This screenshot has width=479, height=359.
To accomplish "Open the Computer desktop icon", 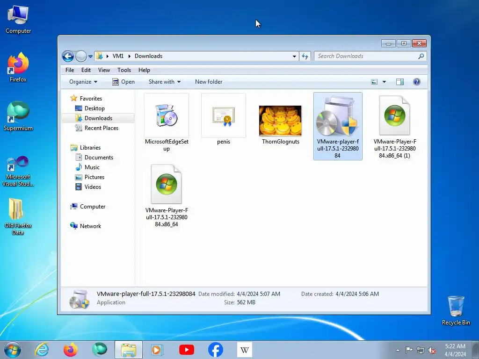I will [x=18, y=20].
